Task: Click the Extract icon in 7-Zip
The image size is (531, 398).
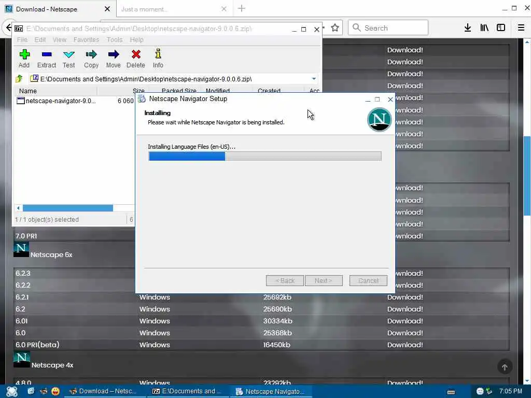Action: (x=46, y=54)
